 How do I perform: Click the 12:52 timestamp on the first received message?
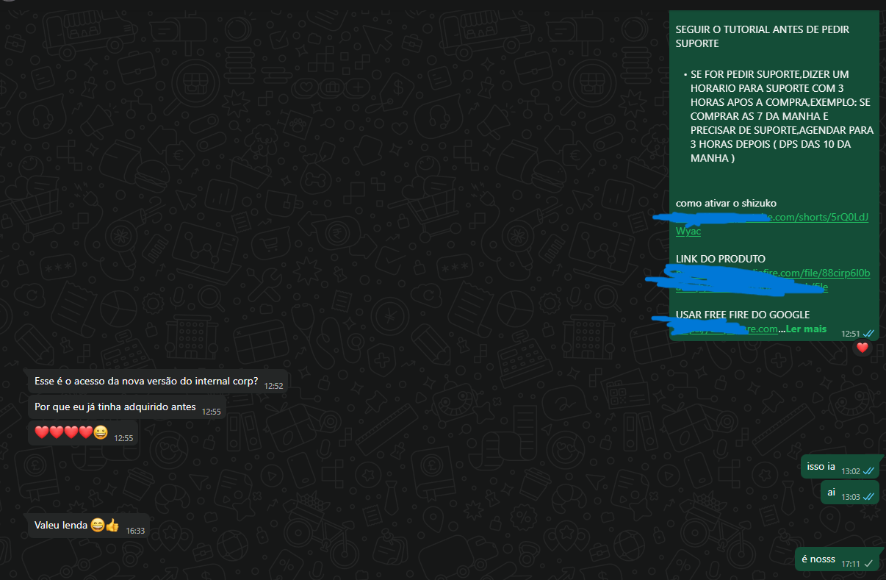pos(273,385)
